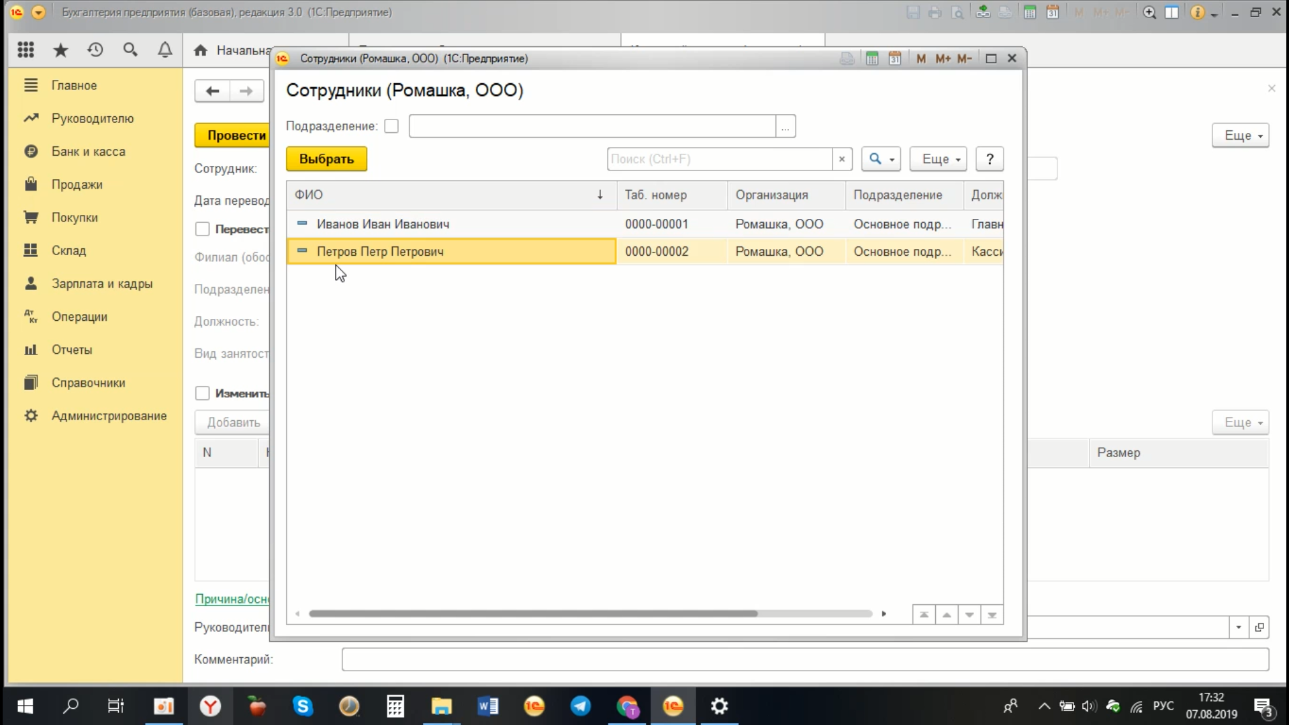Open Favorites star icon
Image resolution: width=1289 pixels, height=725 pixels.
tap(60, 50)
